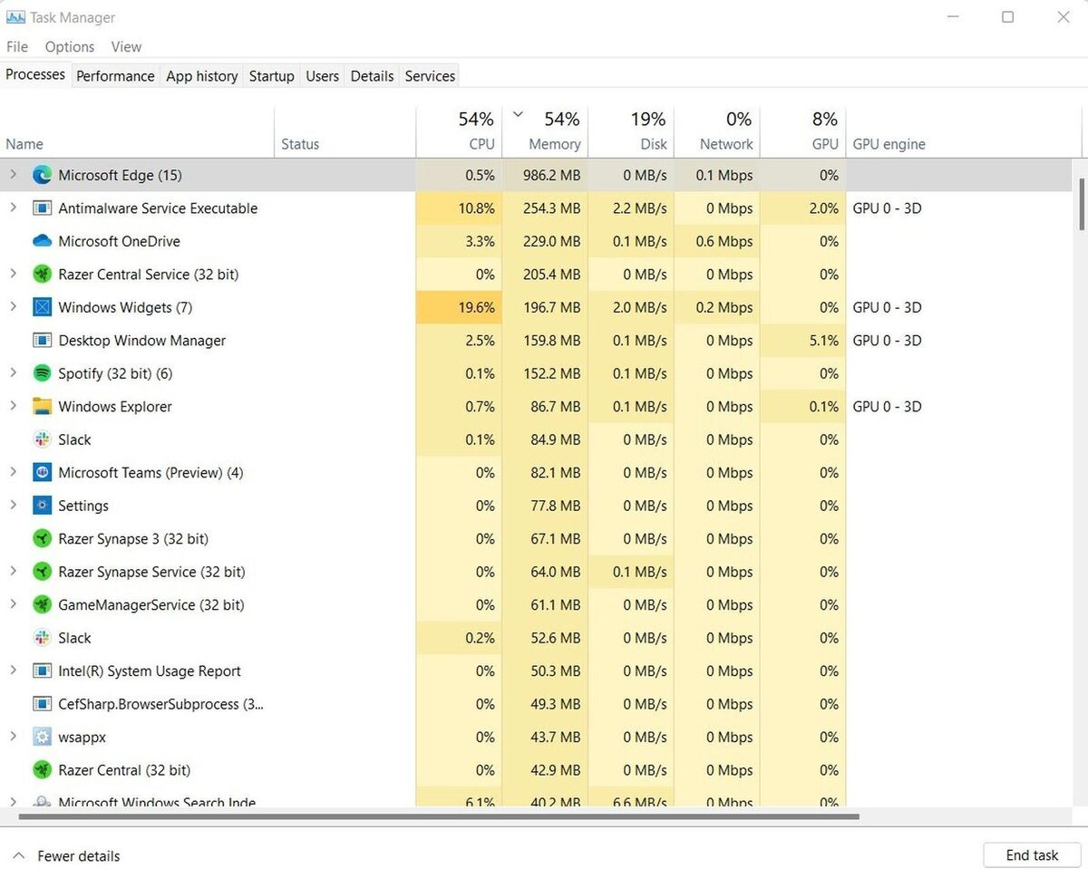Sort by the Status column header
Screen dimensions: 1088x878
coord(345,131)
